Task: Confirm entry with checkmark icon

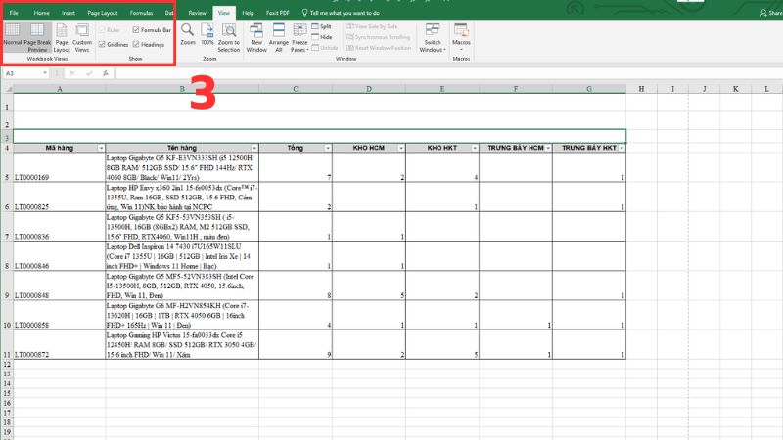Action: [x=89, y=73]
